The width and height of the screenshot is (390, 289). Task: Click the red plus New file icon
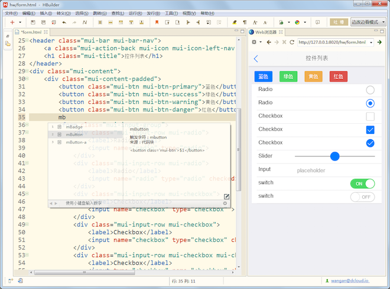coord(12,22)
